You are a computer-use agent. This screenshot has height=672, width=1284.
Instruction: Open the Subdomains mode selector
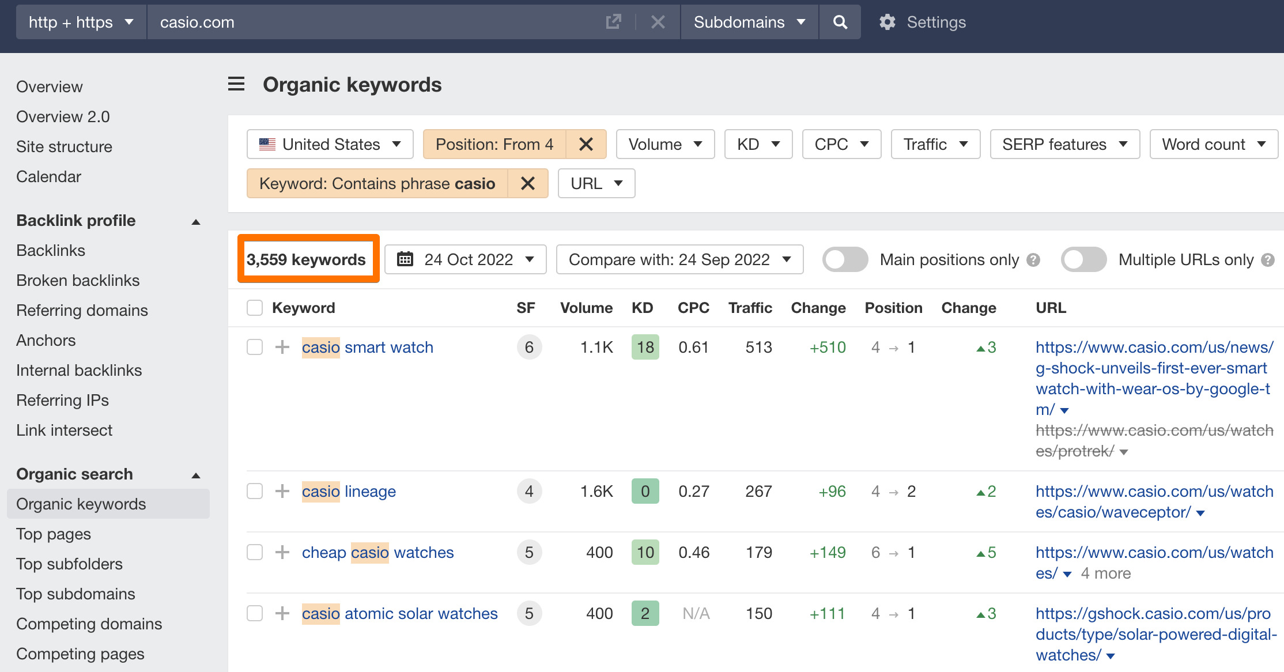[748, 22]
